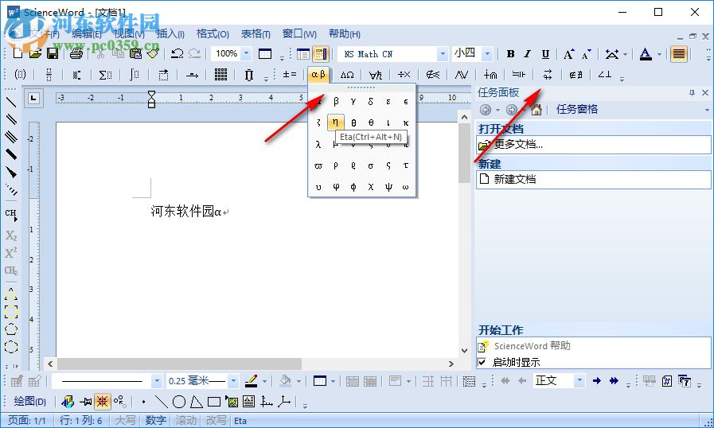714x428 pixels.
Task: Open the 窗口(W) menu
Action: [299, 33]
